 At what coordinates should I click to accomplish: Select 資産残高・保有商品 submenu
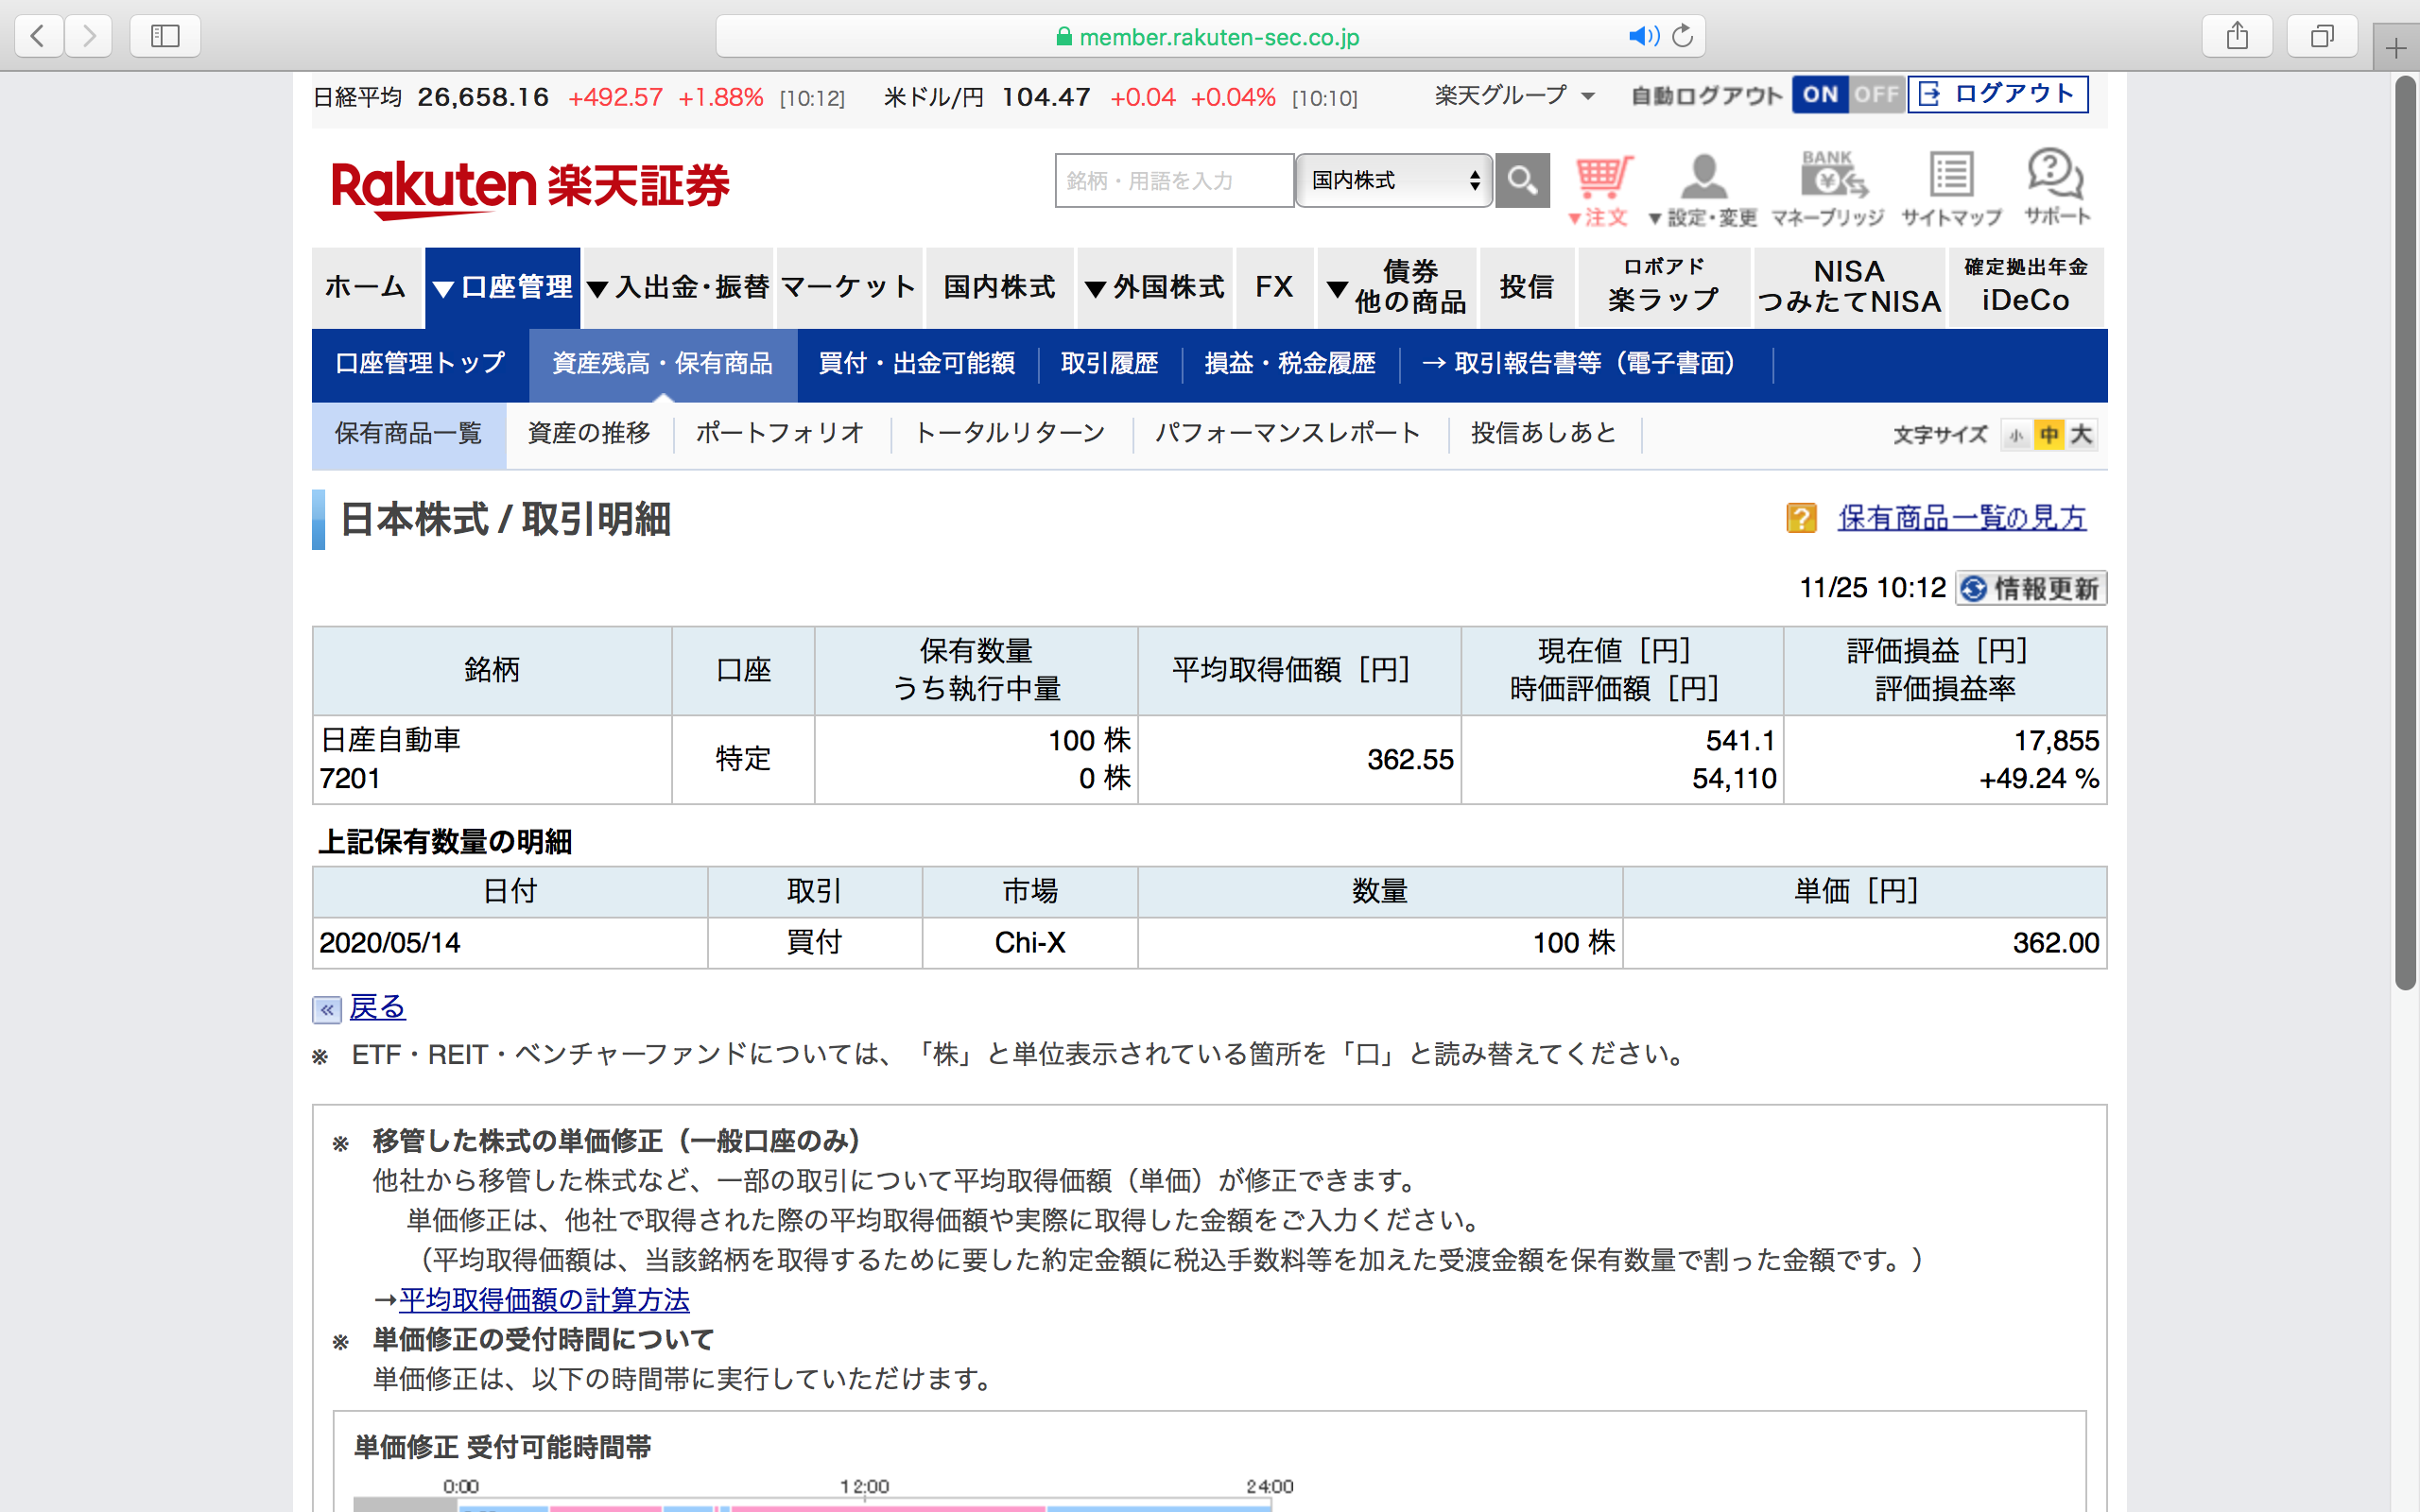(x=663, y=364)
